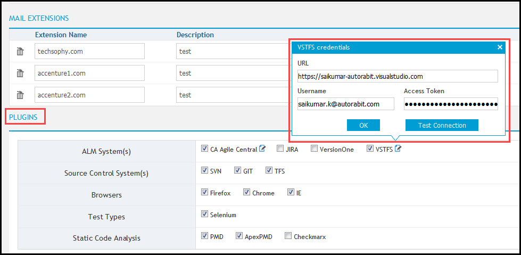Click the OK button in VSTFS popup
This screenshot has width=521, height=255.
pyautogui.click(x=363, y=125)
